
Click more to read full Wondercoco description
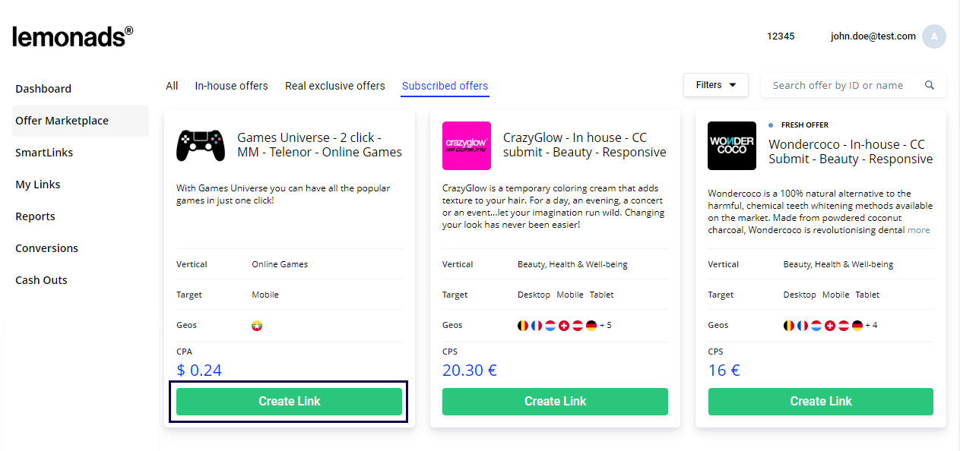(x=918, y=230)
